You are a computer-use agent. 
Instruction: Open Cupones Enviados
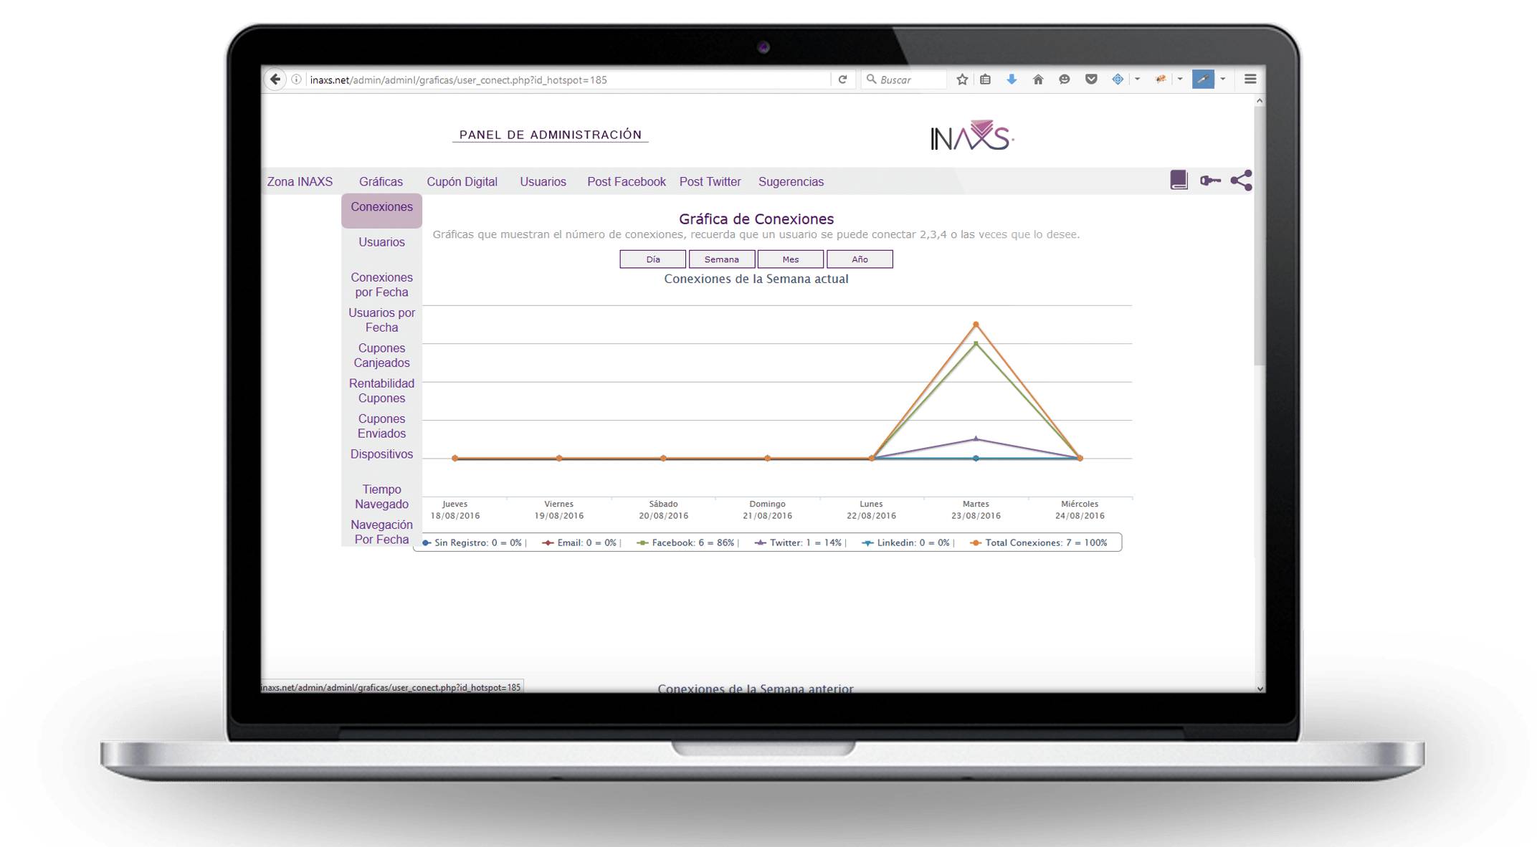[381, 426]
